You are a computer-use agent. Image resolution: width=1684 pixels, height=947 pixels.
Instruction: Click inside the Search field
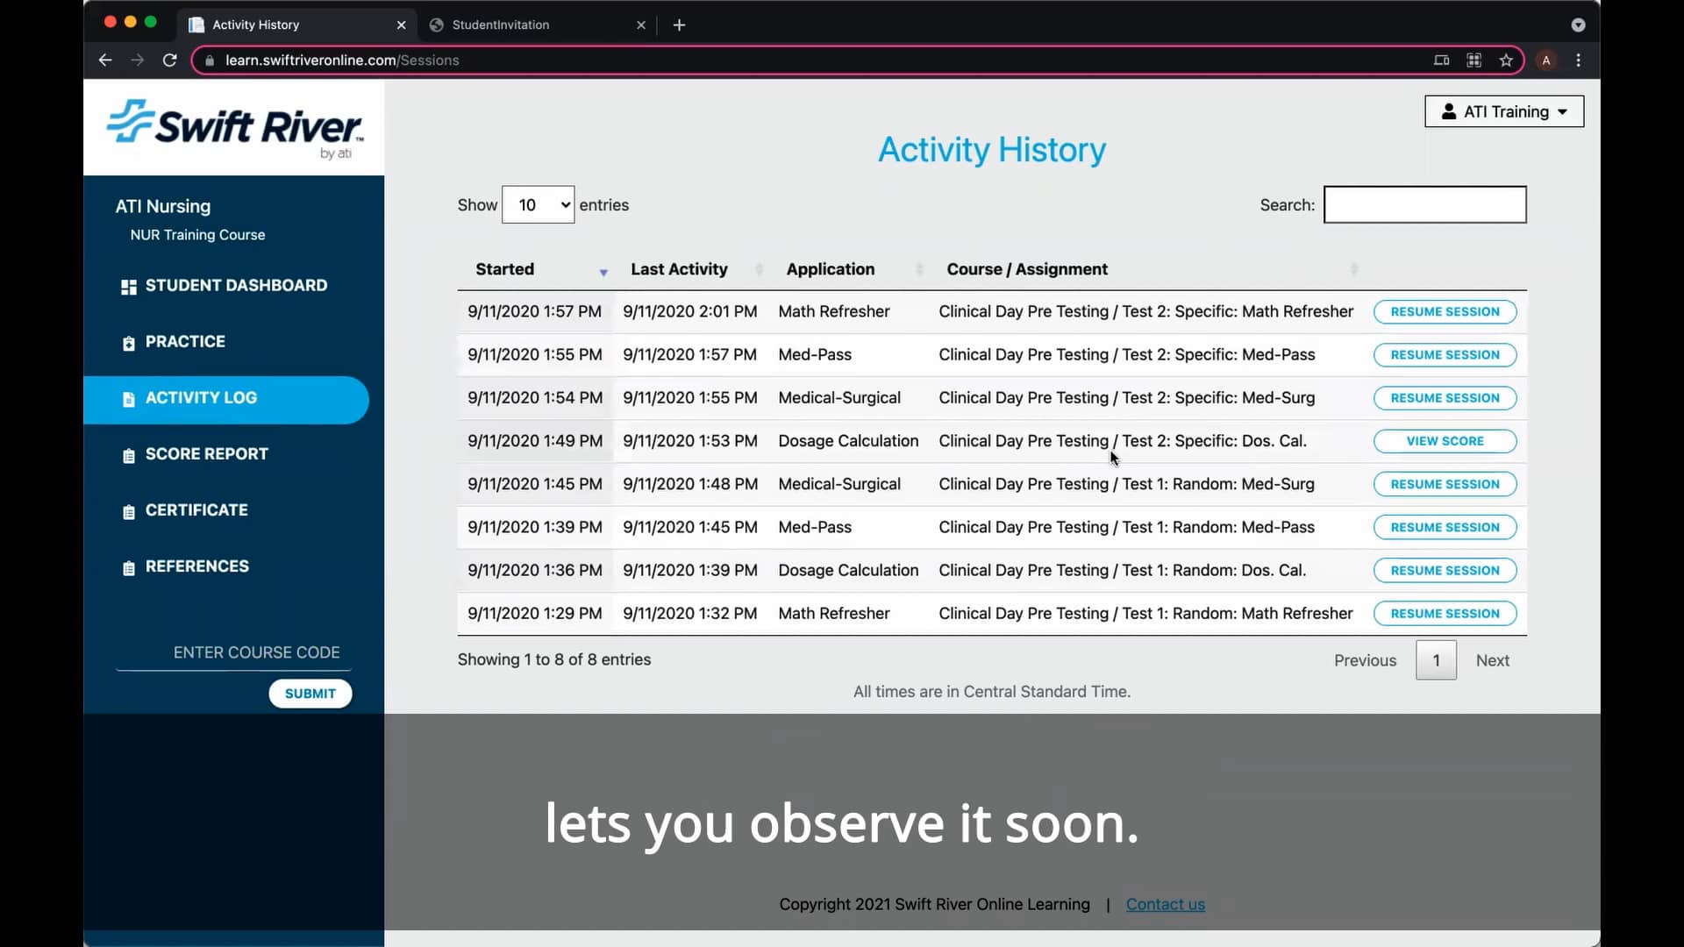point(1424,204)
